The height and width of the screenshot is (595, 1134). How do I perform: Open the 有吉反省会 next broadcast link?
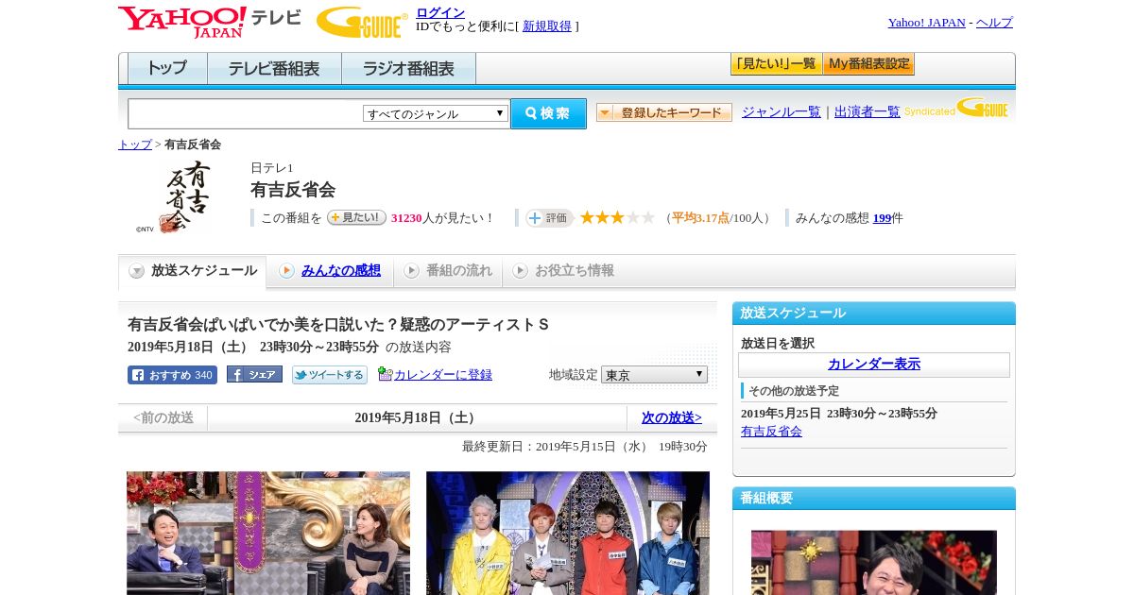click(771, 432)
